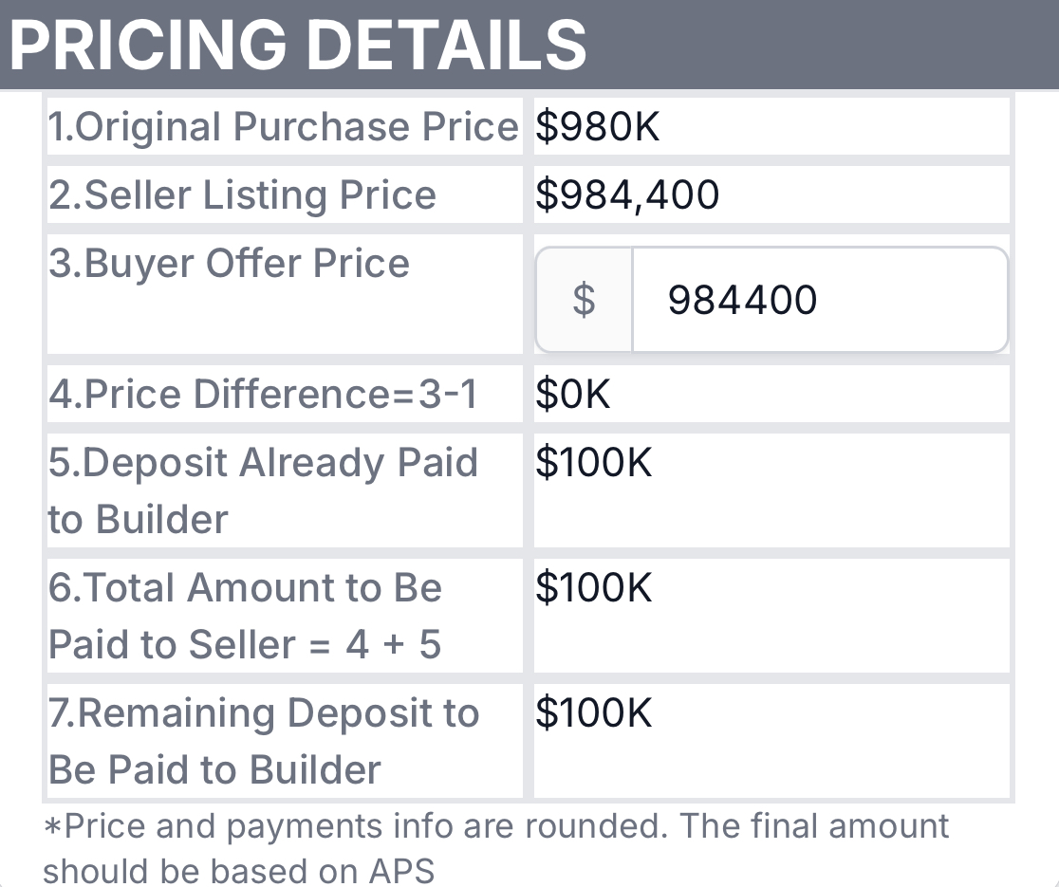Select the Seller Listing Price label
The width and height of the screenshot is (1059, 887).
click(243, 195)
